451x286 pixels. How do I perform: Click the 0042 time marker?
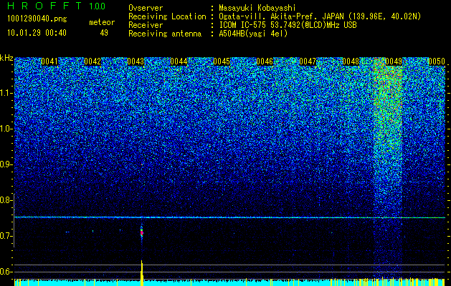(92, 61)
